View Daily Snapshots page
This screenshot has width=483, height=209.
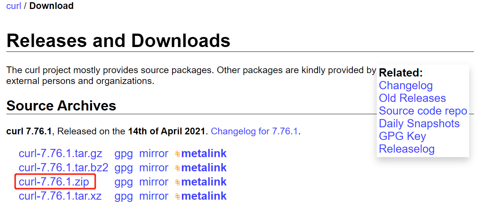[x=419, y=124]
